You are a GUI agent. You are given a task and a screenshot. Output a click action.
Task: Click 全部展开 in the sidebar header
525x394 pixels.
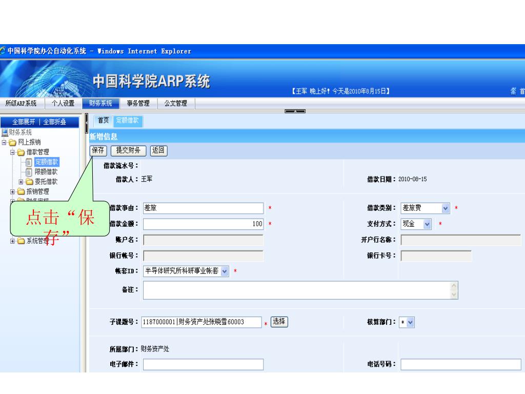click(x=24, y=122)
